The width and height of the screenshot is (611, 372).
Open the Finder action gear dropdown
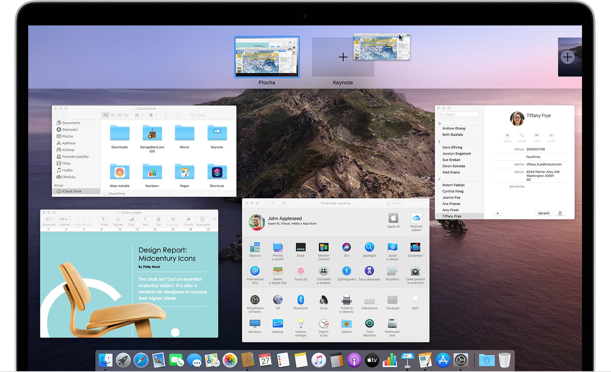pyautogui.click(x=152, y=115)
